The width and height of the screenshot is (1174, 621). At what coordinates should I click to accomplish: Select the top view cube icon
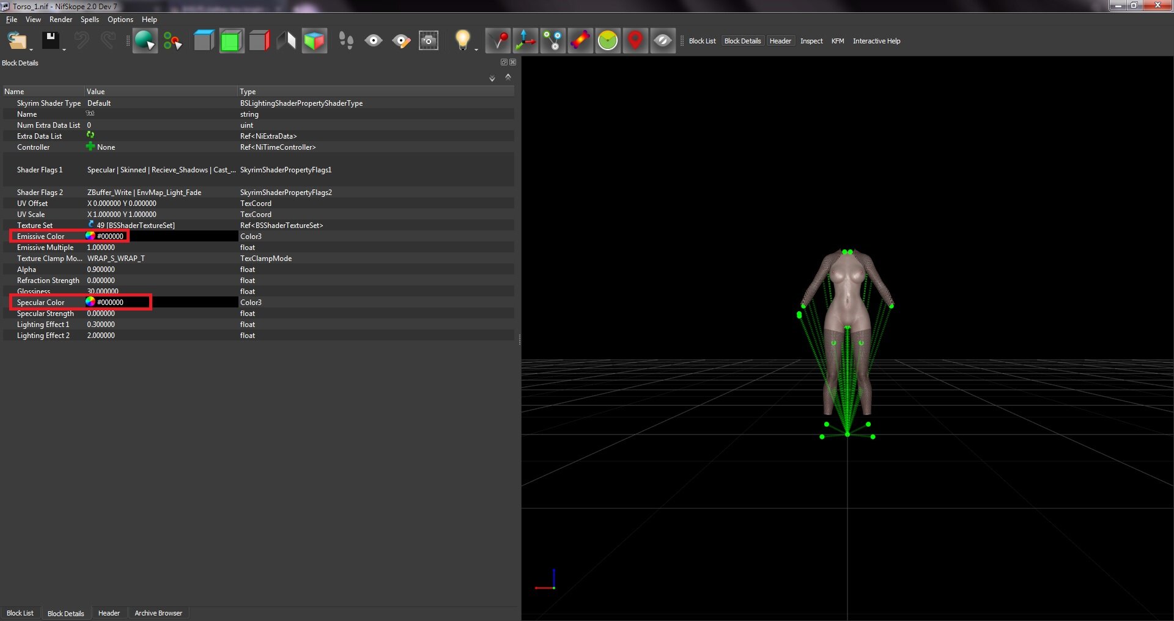coord(204,41)
